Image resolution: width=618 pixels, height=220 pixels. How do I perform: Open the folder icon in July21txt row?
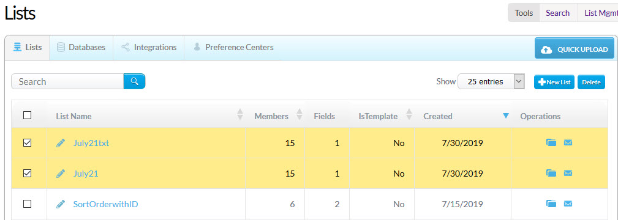click(551, 142)
